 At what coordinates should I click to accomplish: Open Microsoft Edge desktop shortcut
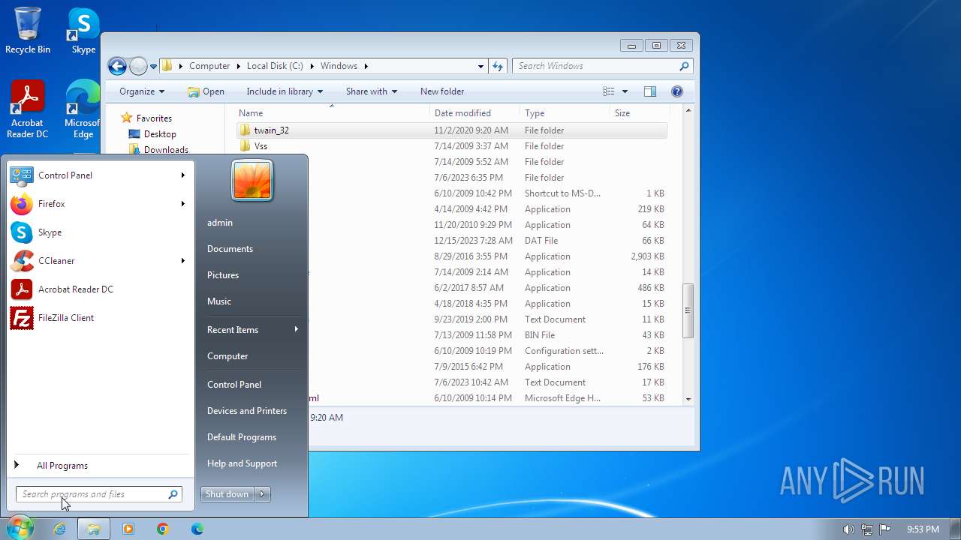tap(83, 109)
